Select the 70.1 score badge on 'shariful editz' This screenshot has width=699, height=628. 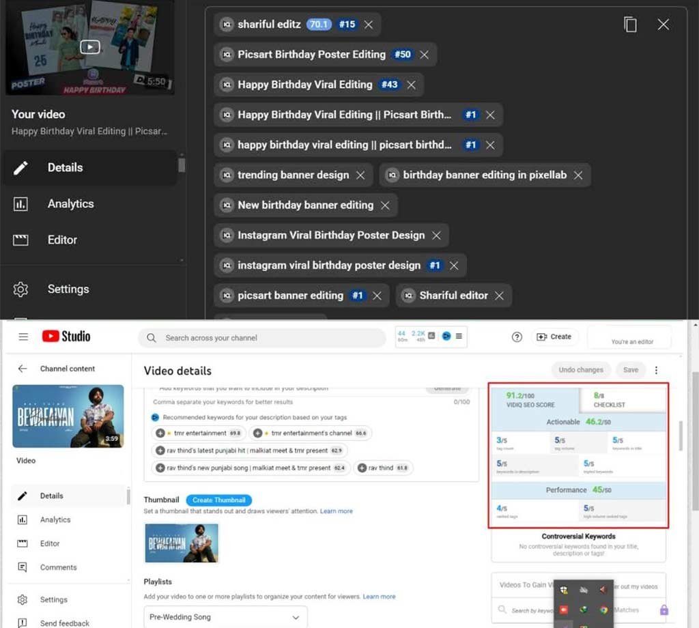tap(319, 24)
